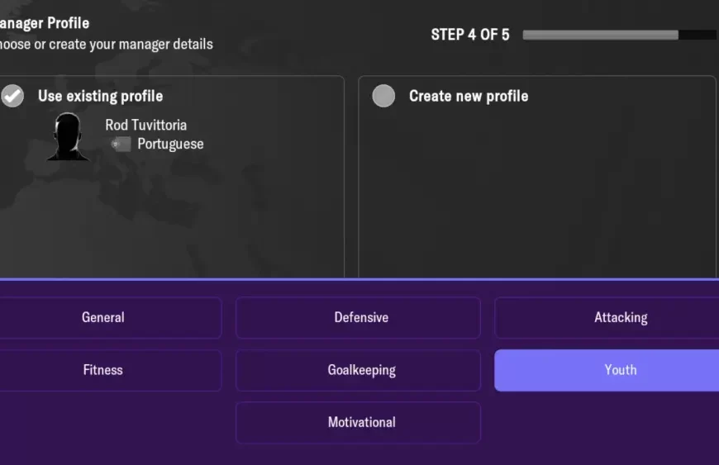Click the Portuguese nationality text
The width and height of the screenshot is (719, 465).
click(170, 144)
